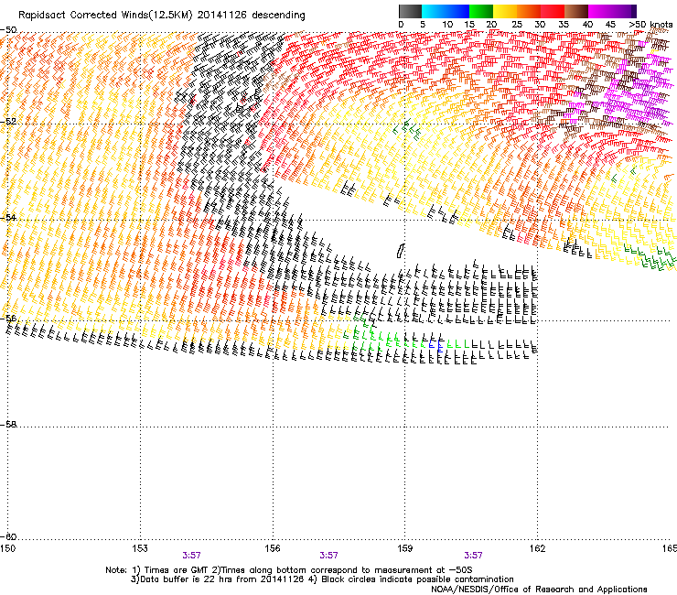
Task: Click the yellow 20-25 knots legend swatch
Action: 505,11
